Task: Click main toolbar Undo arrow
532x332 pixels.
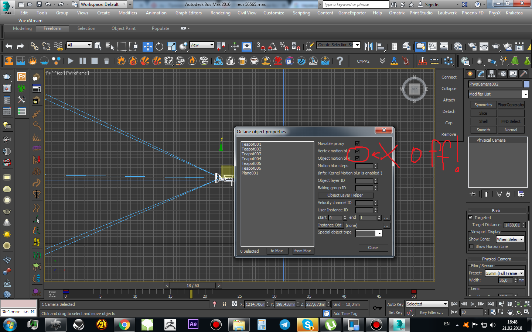Action: pyautogui.click(x=9, y=46)
